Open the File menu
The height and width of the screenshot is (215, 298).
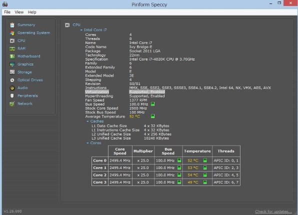coord(7,12)
